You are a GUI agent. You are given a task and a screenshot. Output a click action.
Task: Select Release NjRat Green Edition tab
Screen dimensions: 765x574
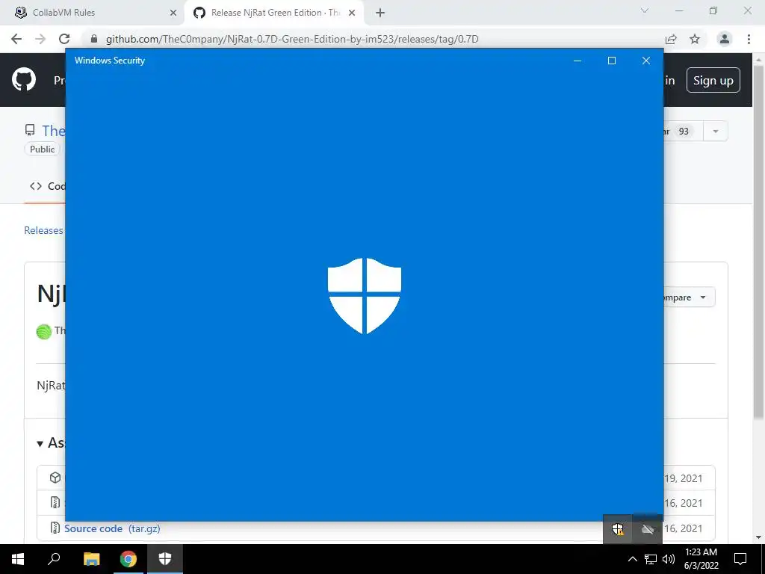click(x=276, y=13)
